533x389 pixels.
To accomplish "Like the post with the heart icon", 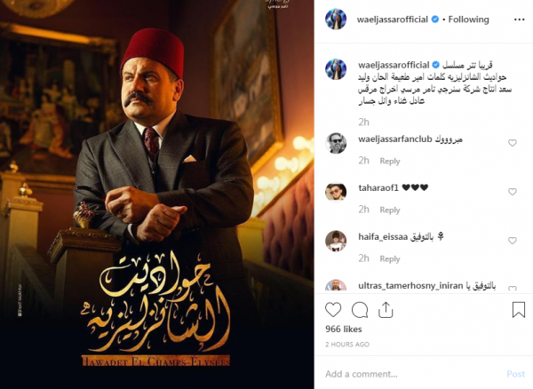I will click(333, 310).
